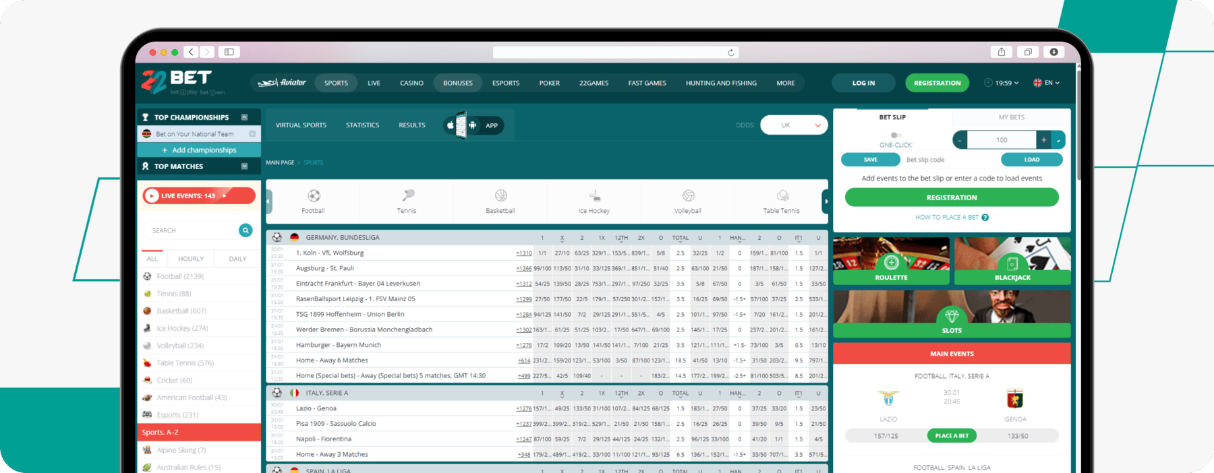Screen dimensions: 1214x473
Task: Click the Log In button
Action: [863, 83]
